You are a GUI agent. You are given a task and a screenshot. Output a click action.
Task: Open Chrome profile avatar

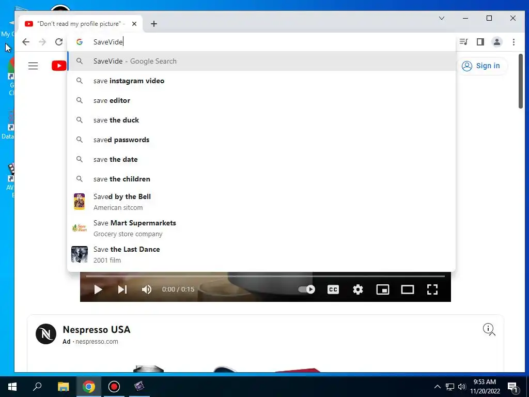point(496,42)
